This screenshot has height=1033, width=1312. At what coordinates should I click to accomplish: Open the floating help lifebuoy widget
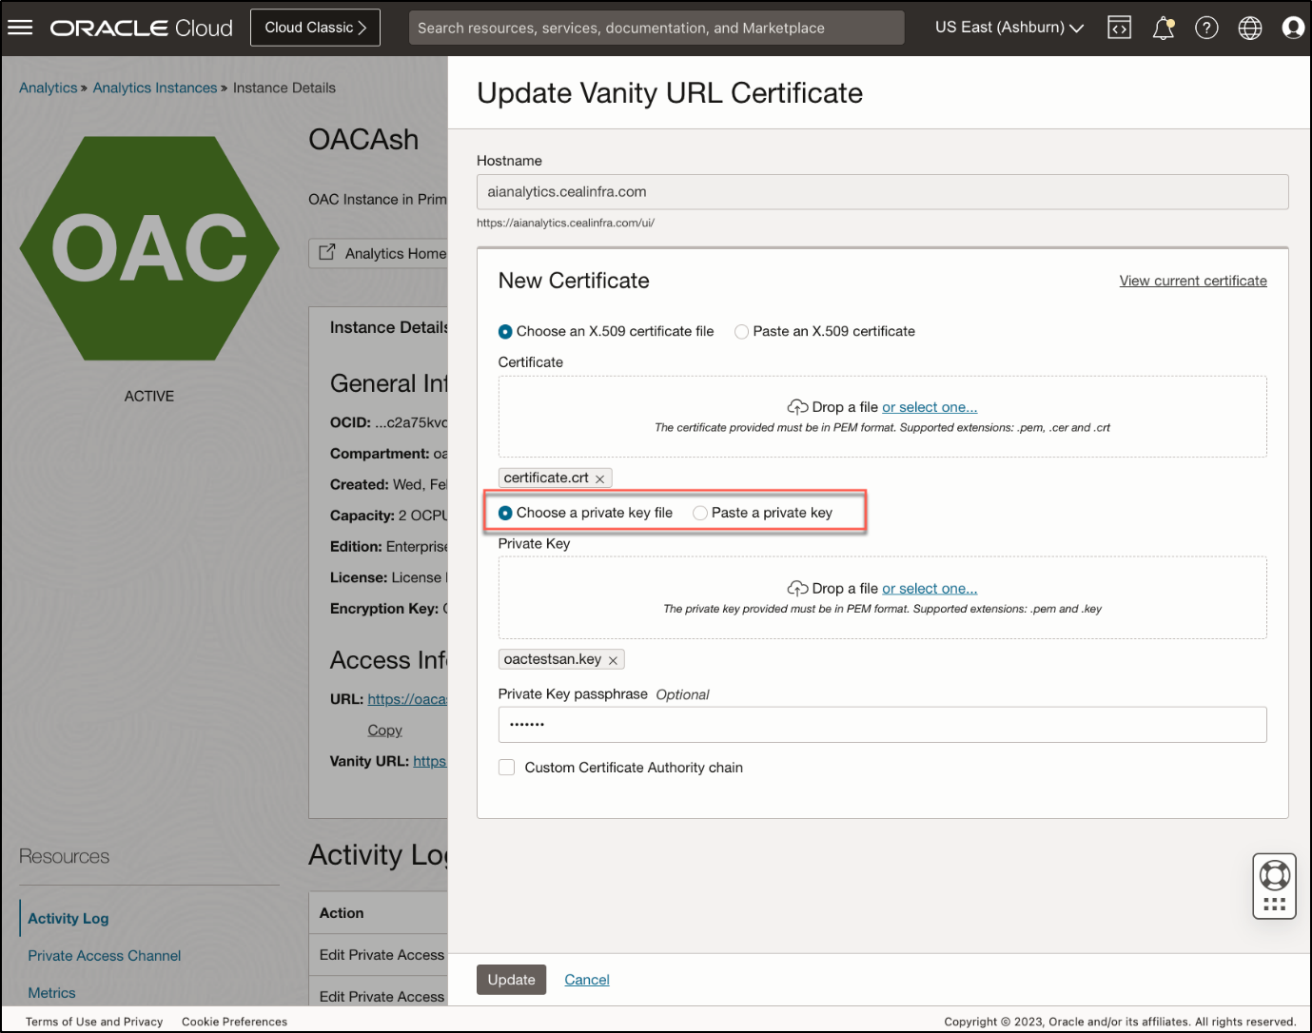1275,886
